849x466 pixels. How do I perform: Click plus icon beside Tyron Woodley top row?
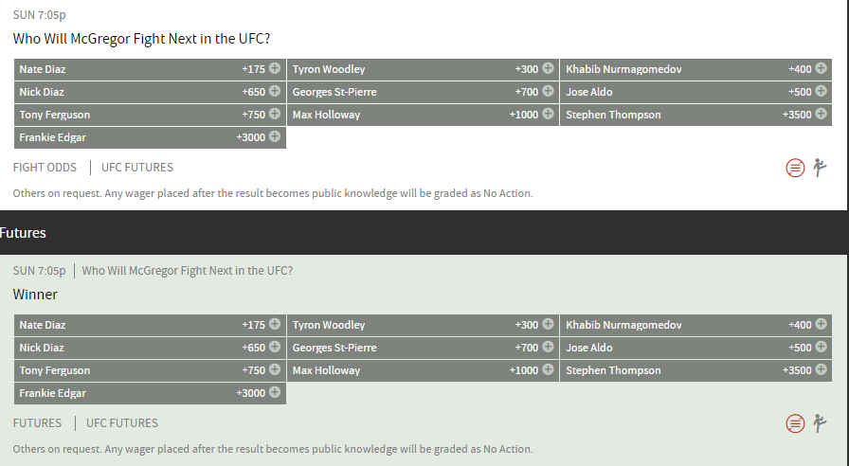pyautogui.click(x=548, y=68)
